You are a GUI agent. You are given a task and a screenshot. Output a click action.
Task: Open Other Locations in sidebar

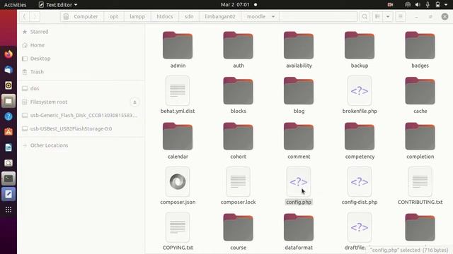[x=81, y=145]
